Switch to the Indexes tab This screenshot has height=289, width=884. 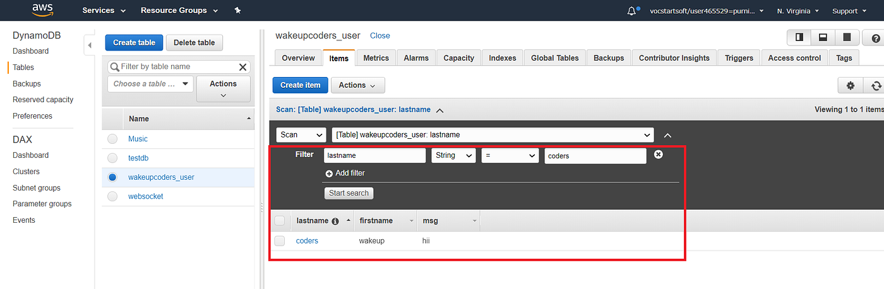503,58
